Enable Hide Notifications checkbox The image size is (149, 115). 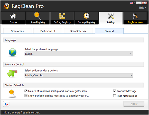(115, 96)
